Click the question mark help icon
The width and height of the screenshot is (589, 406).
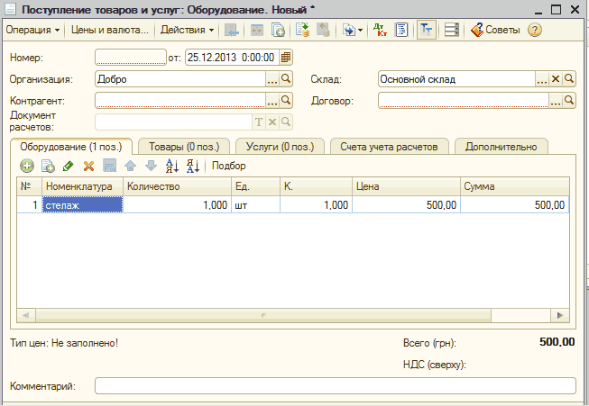tap(535, 30)
